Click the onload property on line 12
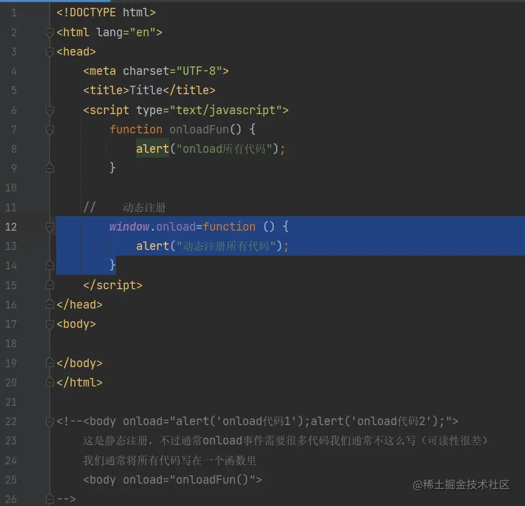Image resolution: width=525 pixels, height=506 pixels. click(x=176, y=227)
